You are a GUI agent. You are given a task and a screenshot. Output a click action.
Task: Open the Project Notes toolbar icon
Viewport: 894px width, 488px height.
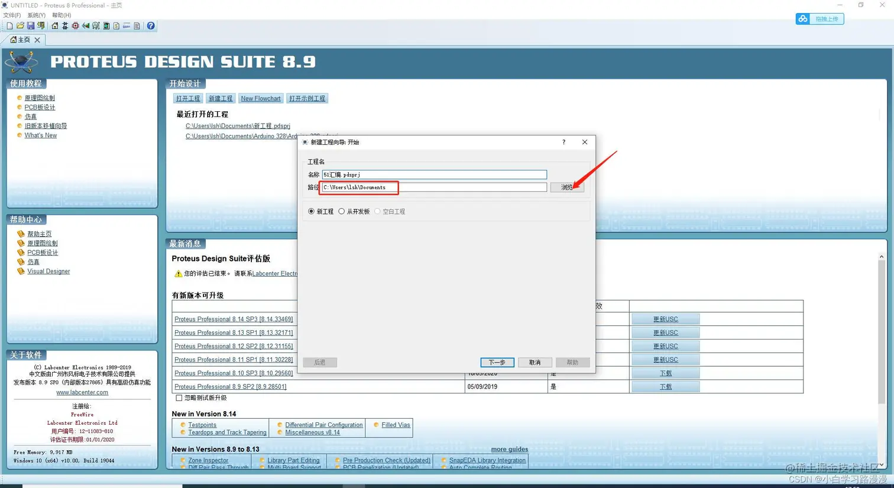(x=137, y=26)
